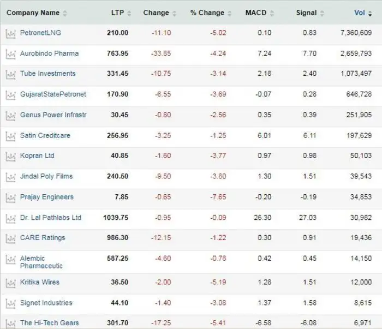This screenshot has height=329, width=382.
Task: Click chart icon next to CARE Ratings
Action: pyautogui.click(x=10, y=238)
